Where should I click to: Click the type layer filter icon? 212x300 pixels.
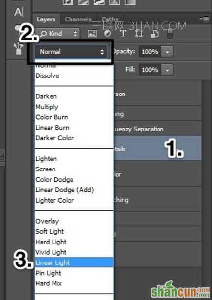123,33
